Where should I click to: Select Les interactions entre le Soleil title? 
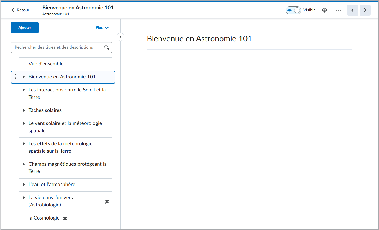[67, 94]
